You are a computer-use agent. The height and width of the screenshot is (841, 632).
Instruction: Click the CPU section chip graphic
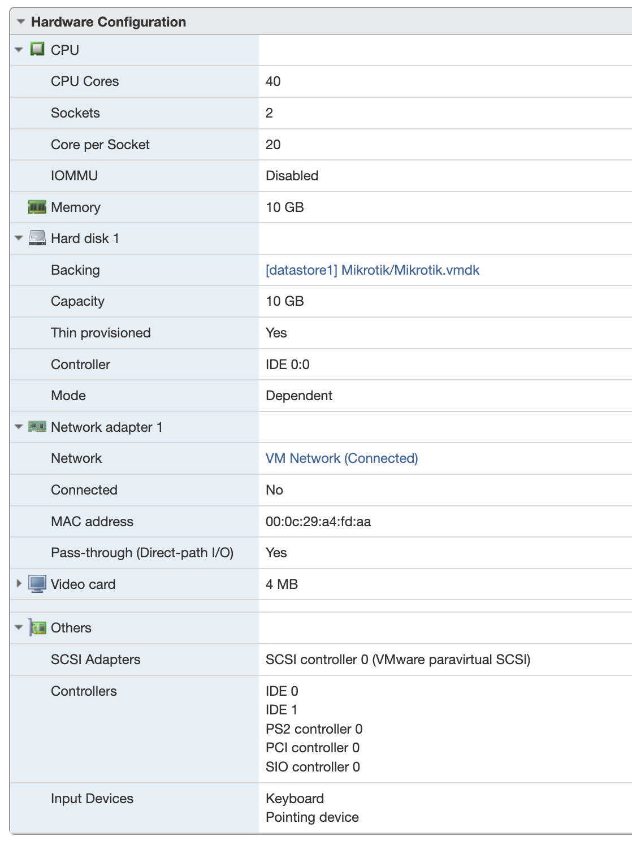tap(37, 50)
